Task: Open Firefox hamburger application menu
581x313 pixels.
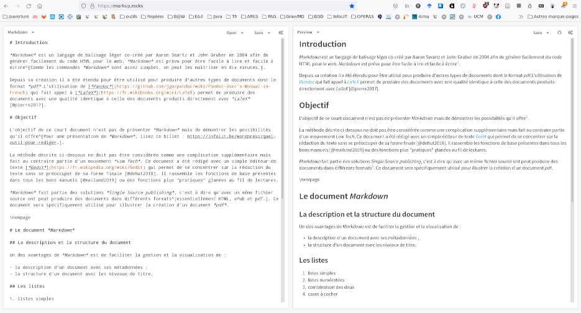Action: [x=575, y=6]
